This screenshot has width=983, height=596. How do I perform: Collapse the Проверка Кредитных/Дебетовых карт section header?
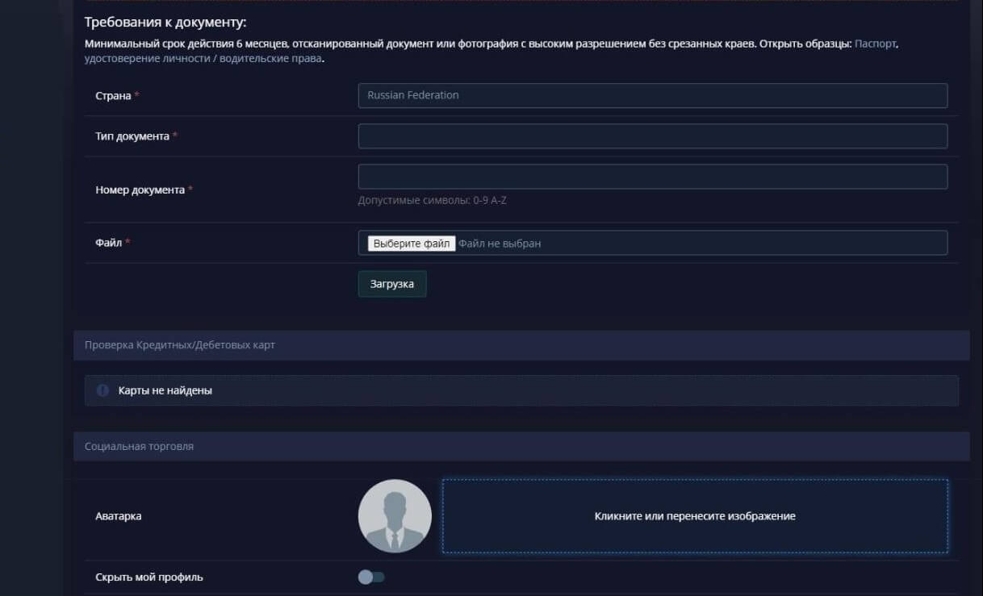tap(521, 345)
